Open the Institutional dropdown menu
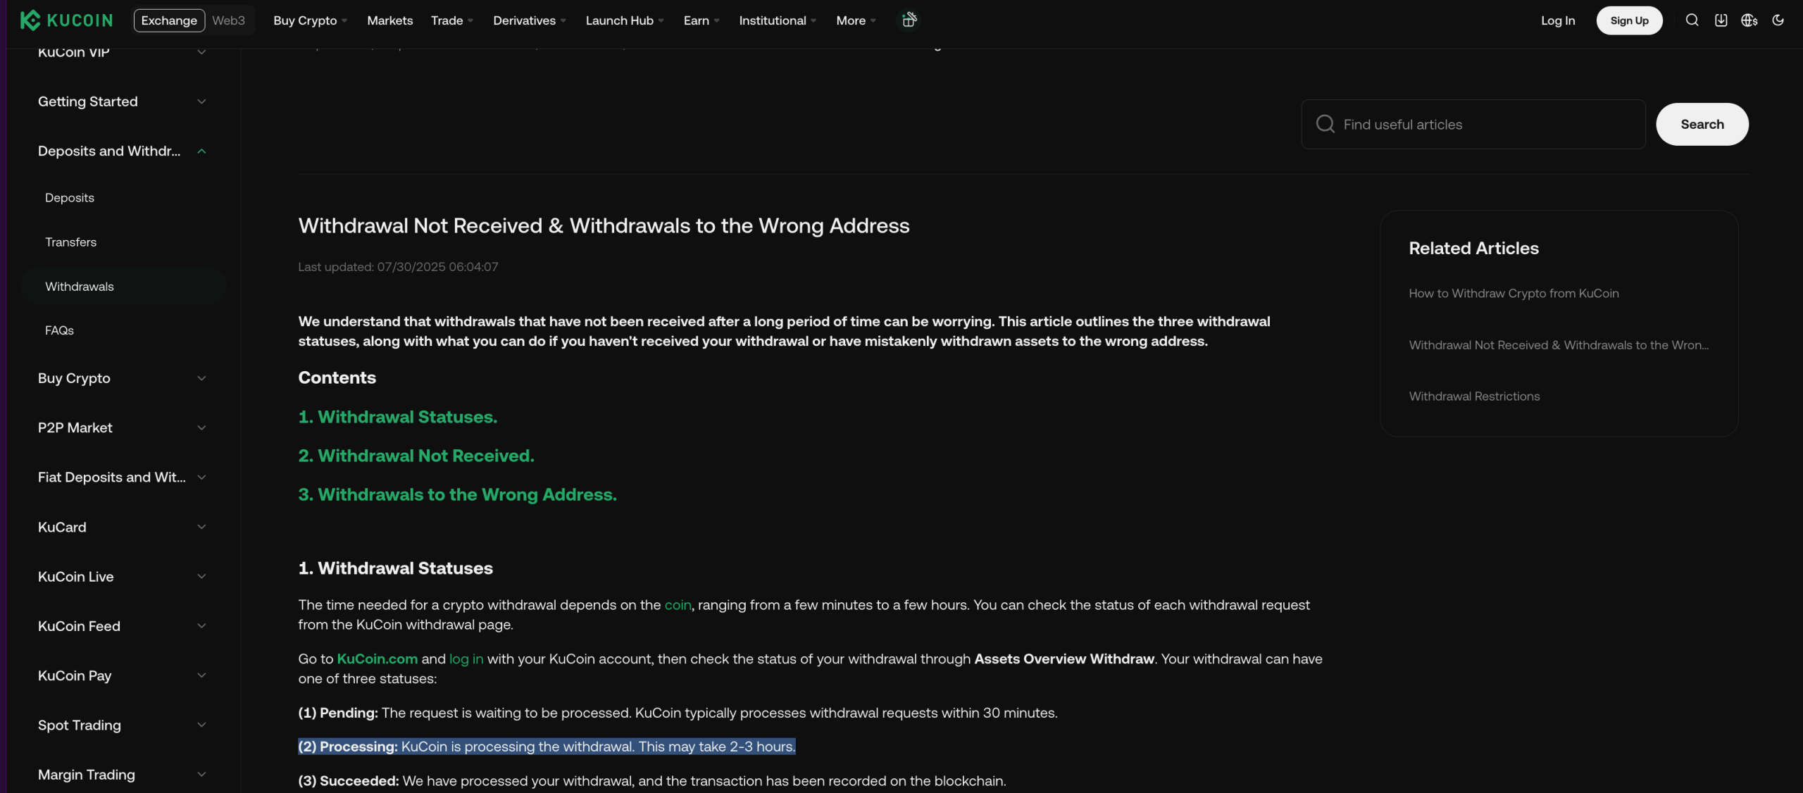The width and height of the screenshot is (1803, 793). (x=778, y=20)
